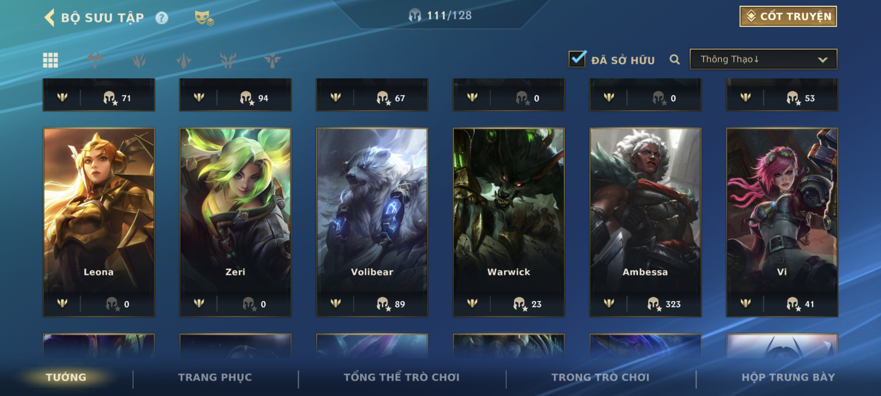Open the question mark help icon

tap(161, 18)
